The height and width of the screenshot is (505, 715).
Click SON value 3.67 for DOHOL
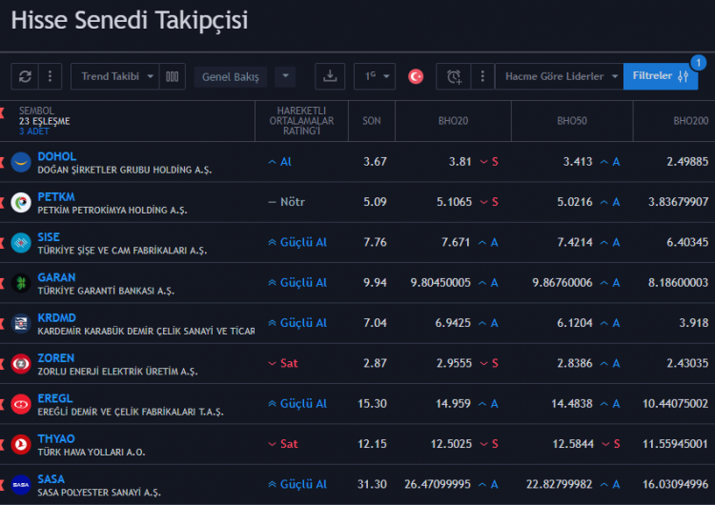coord(375,162)
